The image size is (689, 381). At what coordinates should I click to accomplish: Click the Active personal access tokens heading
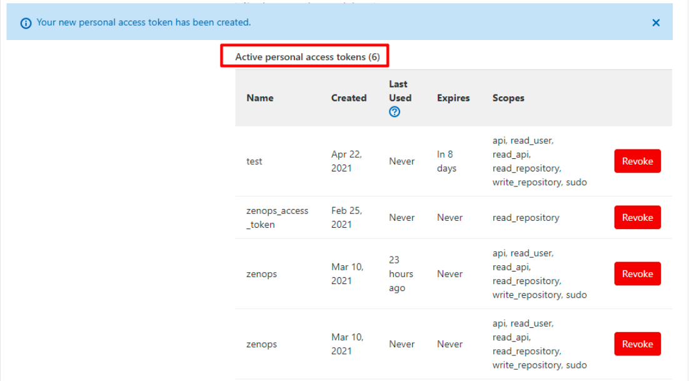click(x=307, y=57)
